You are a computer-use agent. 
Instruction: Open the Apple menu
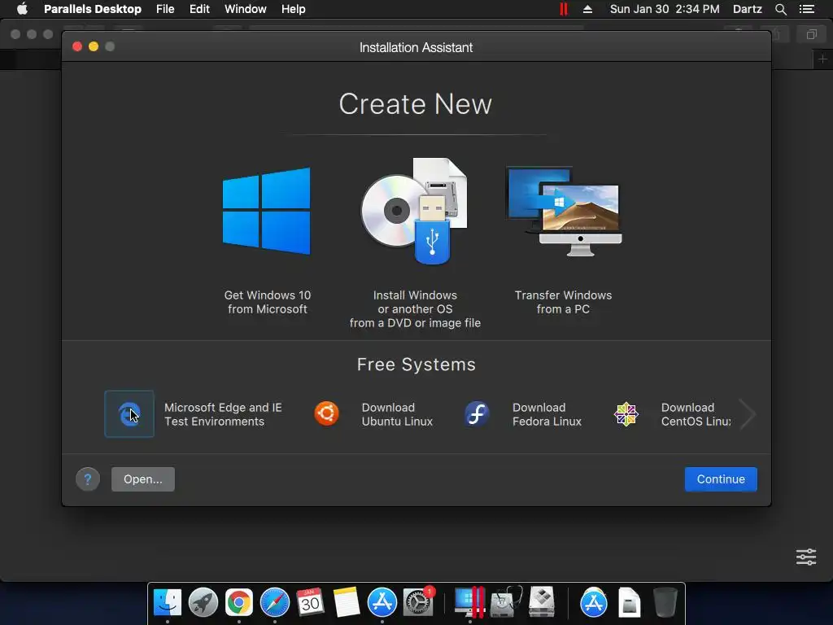pos(22,9)
